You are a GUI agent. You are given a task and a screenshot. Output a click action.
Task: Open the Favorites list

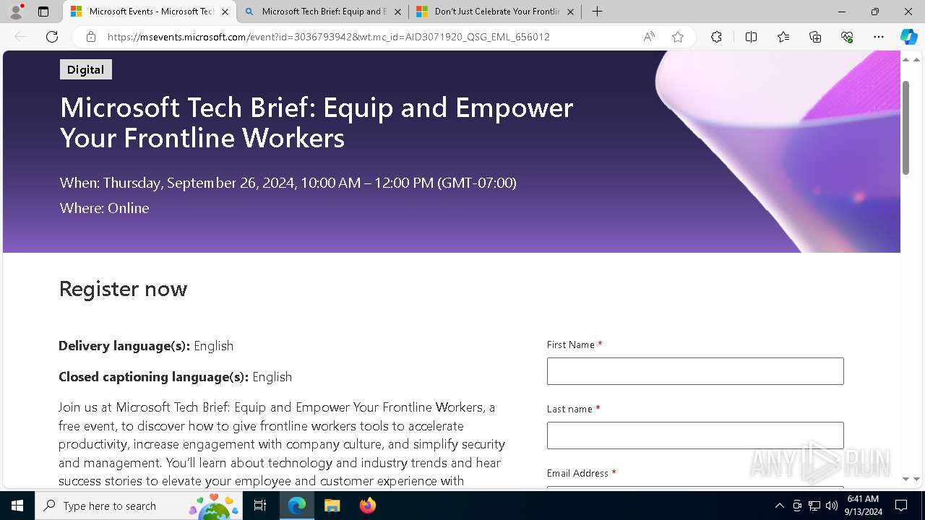pyautogui.click(x=783, y=37)
